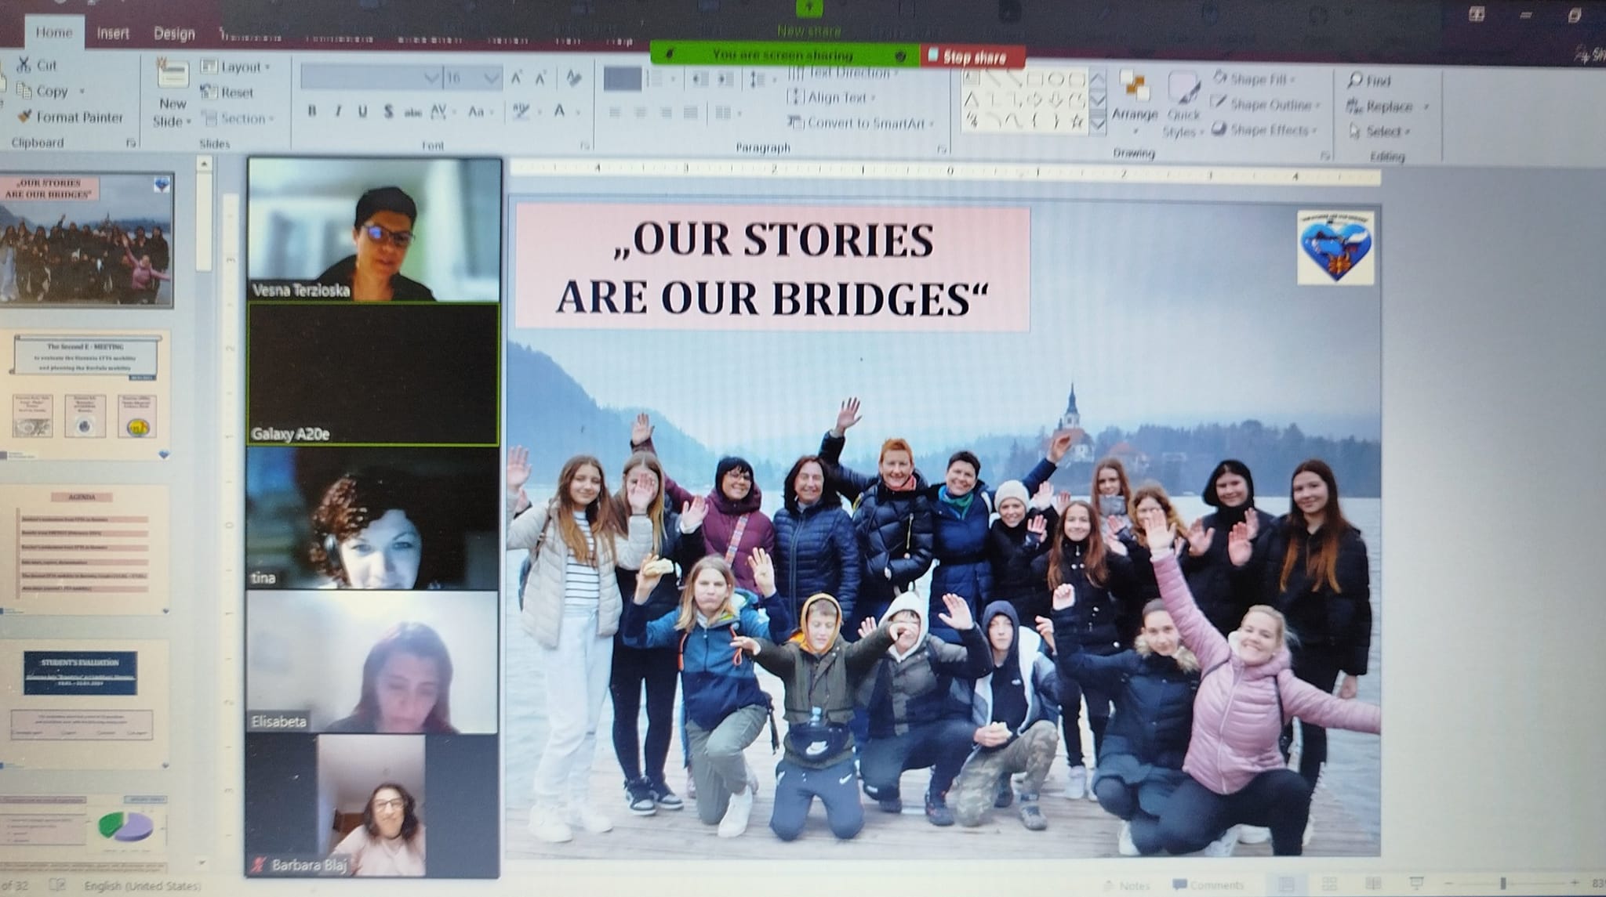
Task: Click the Reset slide icon
Action: (209, 92)
